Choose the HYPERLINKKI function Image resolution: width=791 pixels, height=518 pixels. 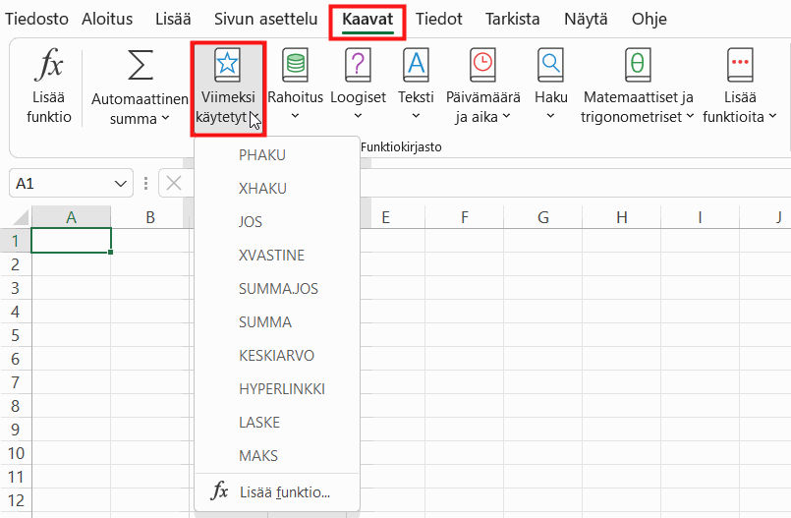(277, 389)
